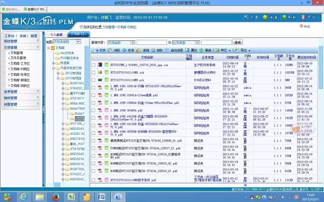The height and width of the screenshot is (202, 324).
Task: Open Firefox from the taskbar
Action: click(x=55, y=197)
